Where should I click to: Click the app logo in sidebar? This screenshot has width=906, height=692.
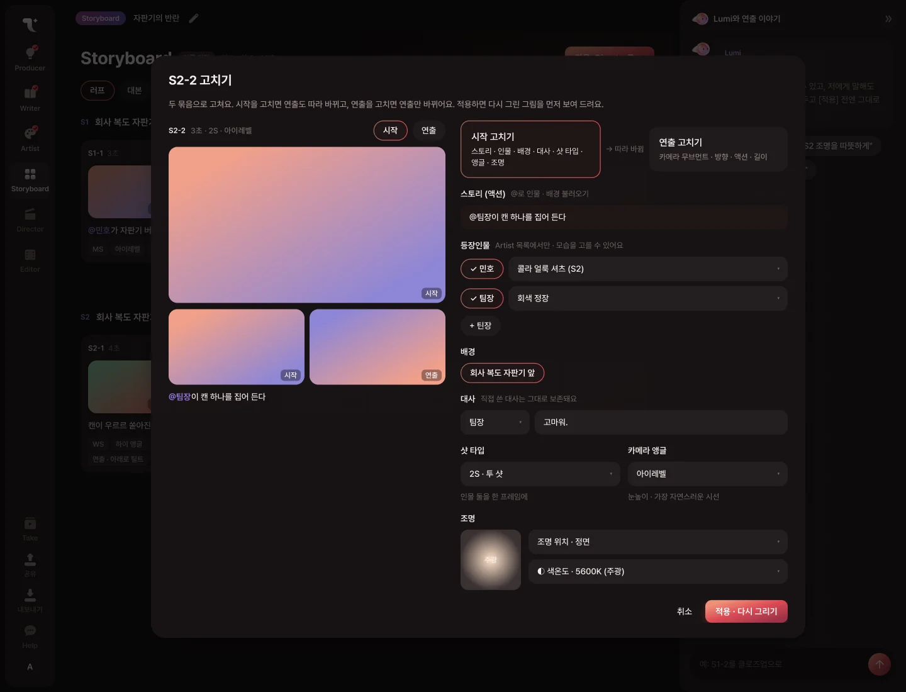[30, 24]
